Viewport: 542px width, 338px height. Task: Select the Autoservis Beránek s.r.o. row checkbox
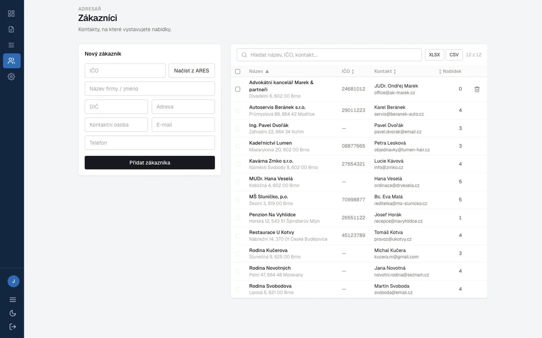click(238, 111)
